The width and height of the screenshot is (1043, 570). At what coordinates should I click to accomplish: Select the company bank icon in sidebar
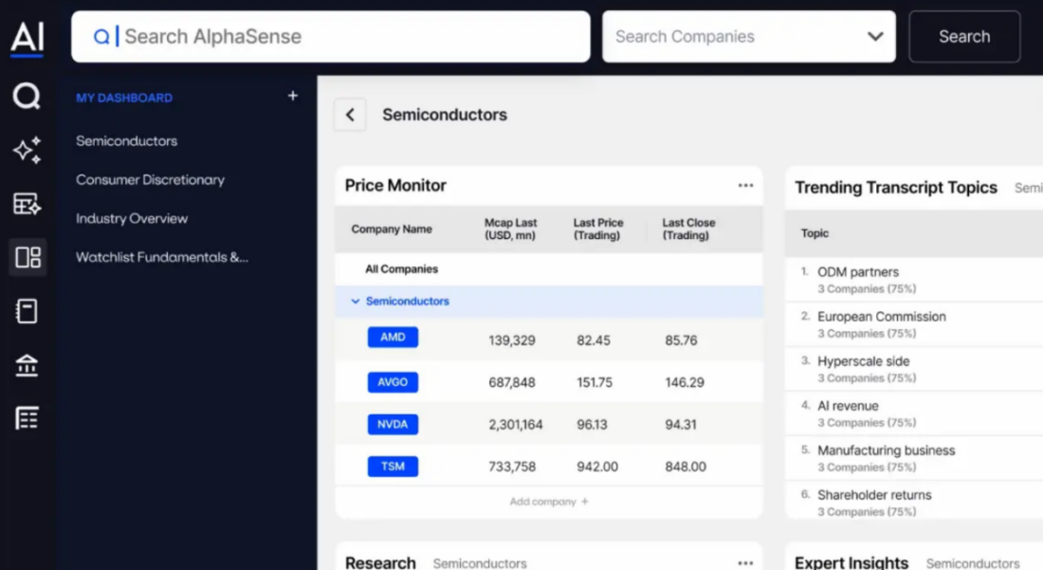click(27, 363)
